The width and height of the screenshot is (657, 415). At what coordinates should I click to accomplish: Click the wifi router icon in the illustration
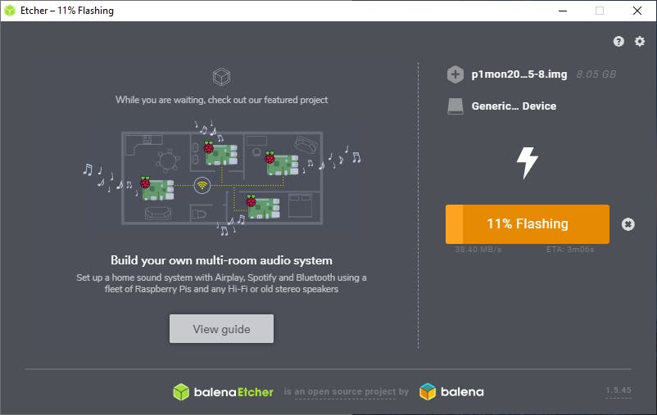(x=202, y=185)
